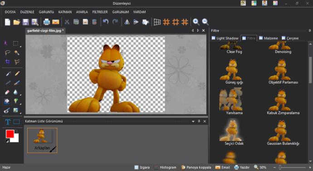
Task: Open a file with the folder icon
Action: pos(17,22)
